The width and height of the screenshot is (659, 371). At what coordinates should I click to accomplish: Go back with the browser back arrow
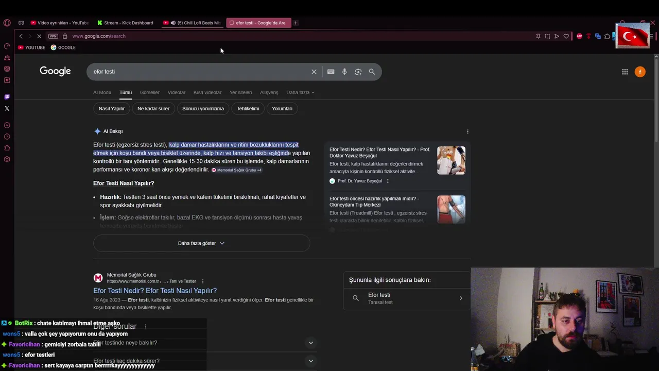point(21,36)
